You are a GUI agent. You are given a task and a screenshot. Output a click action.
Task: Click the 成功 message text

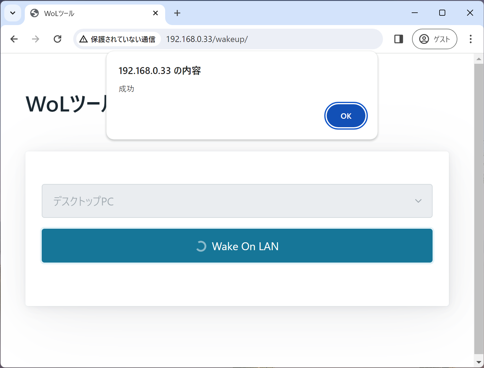pos(126,89)
